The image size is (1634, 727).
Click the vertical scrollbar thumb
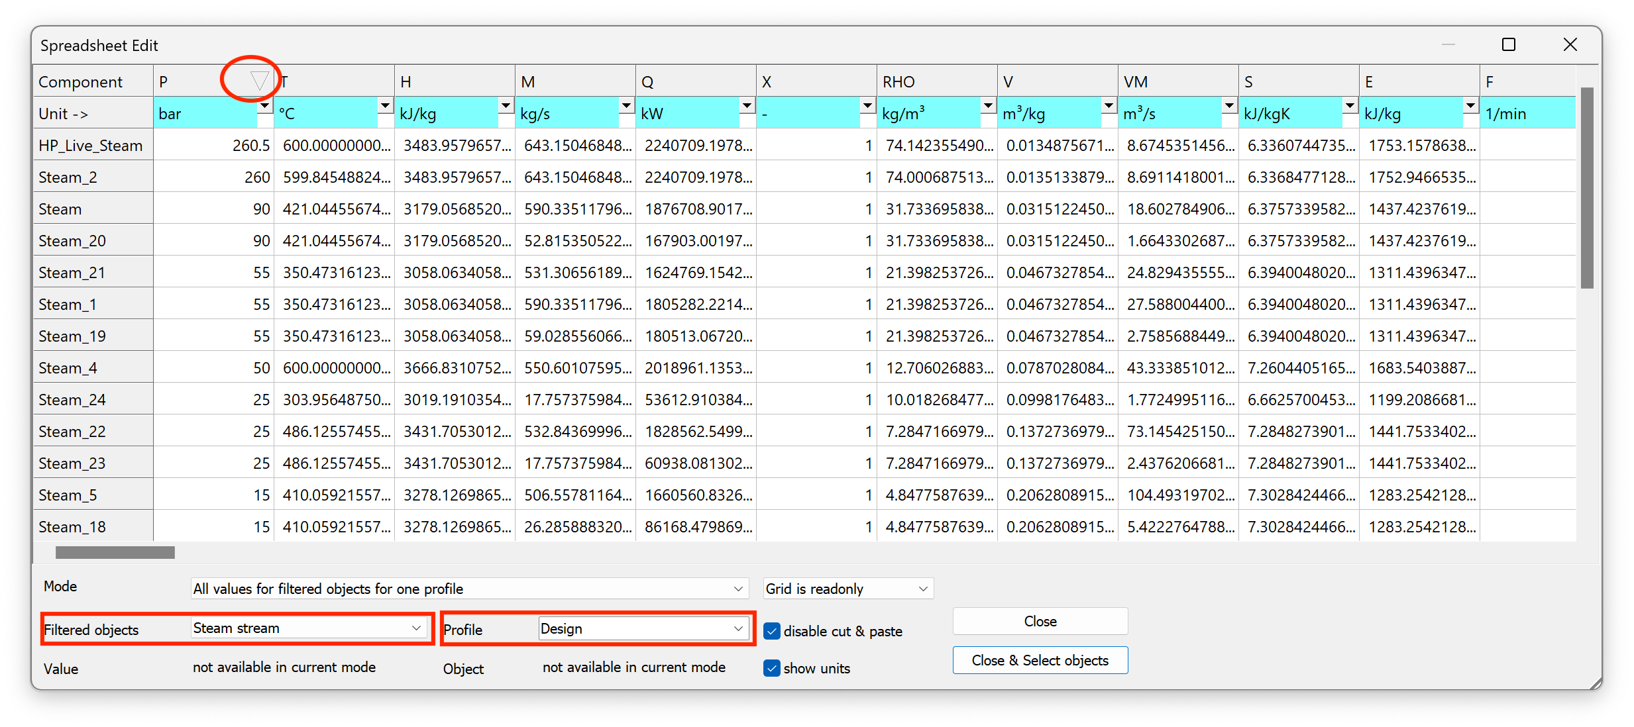(1586, 189)
